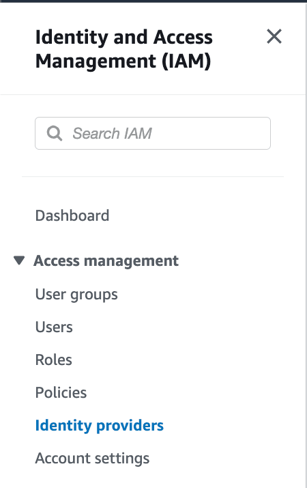Click the Identity and Access Management title
The width and height of the screenshot is (307, 488).
tap(124, 49)
